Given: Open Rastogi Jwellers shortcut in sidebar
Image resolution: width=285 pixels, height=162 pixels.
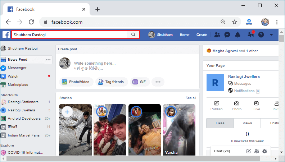Looking at the screenshot, I should 18,110.
